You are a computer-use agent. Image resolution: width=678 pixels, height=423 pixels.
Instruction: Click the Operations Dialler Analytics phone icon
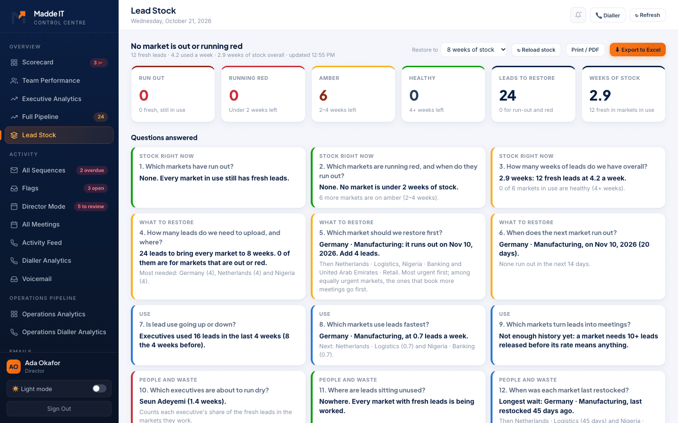[x=14, y=332]
